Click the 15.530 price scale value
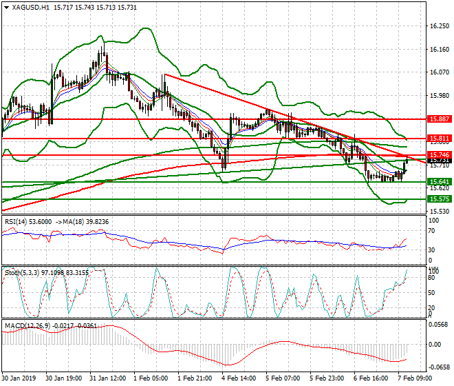This screenshot has height=386, width=454. (x=438, y=211)
